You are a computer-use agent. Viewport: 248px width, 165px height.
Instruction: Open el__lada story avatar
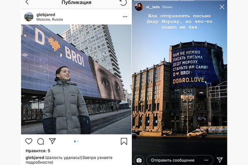point(139,7)
